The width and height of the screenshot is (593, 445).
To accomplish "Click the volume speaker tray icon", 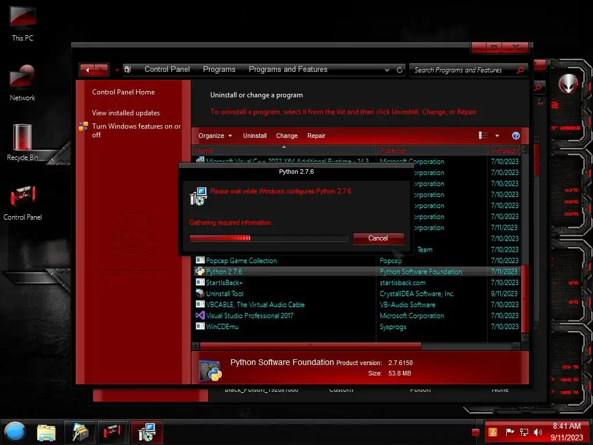I will [x=537, y=432].
